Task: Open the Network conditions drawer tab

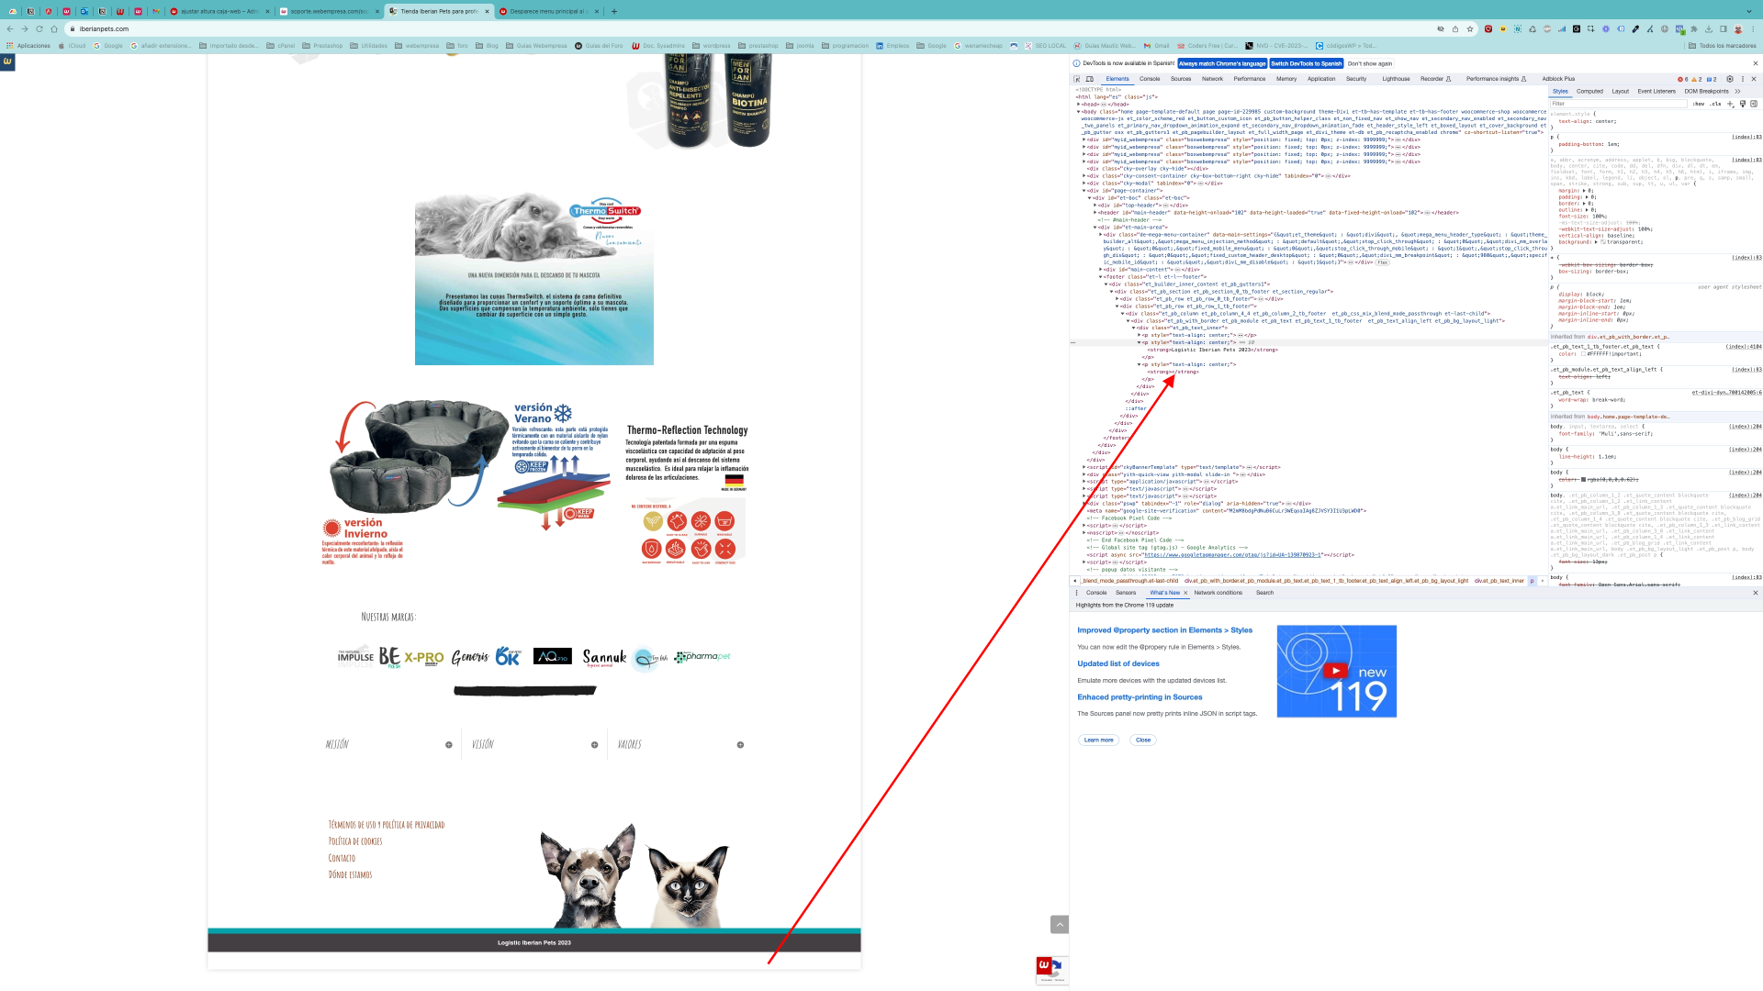Action: pos(1218,593)
